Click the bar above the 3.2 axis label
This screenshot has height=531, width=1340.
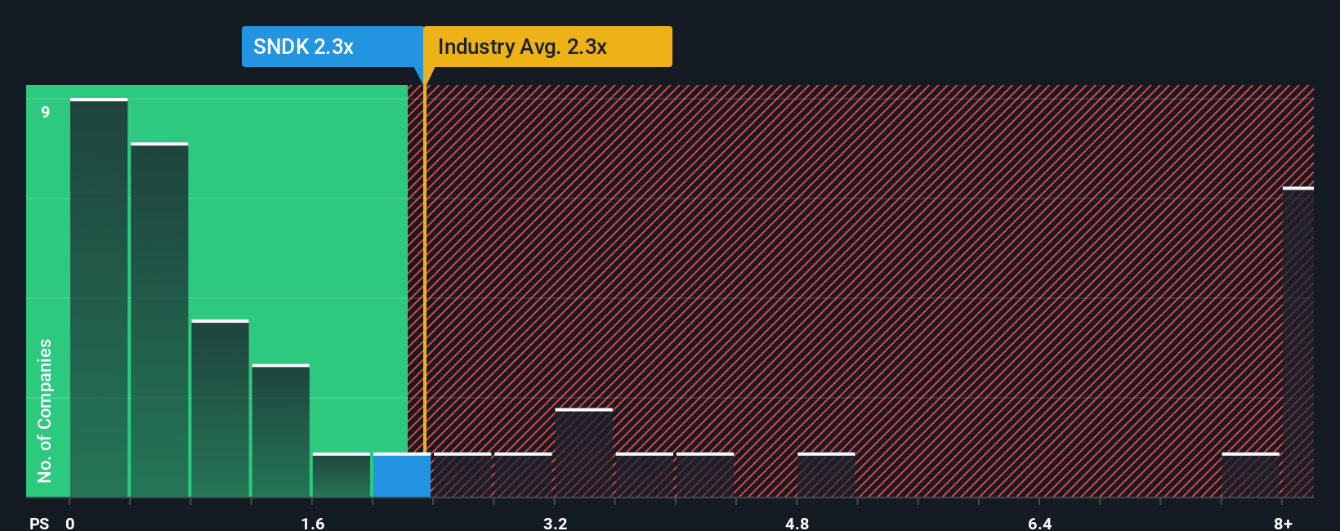(583, 453)
